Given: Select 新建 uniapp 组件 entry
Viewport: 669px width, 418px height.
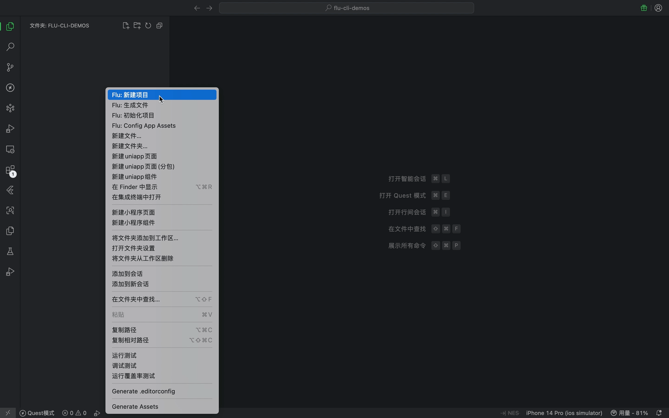Looking at the screenshot, I should click(162, 176).
